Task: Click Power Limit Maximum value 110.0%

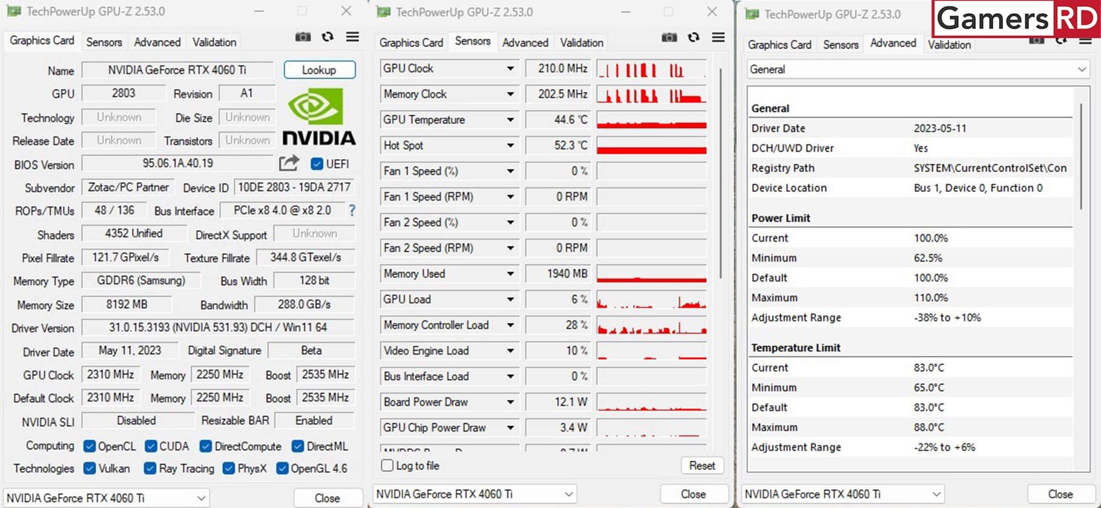Action: click(x=931, y=297)
